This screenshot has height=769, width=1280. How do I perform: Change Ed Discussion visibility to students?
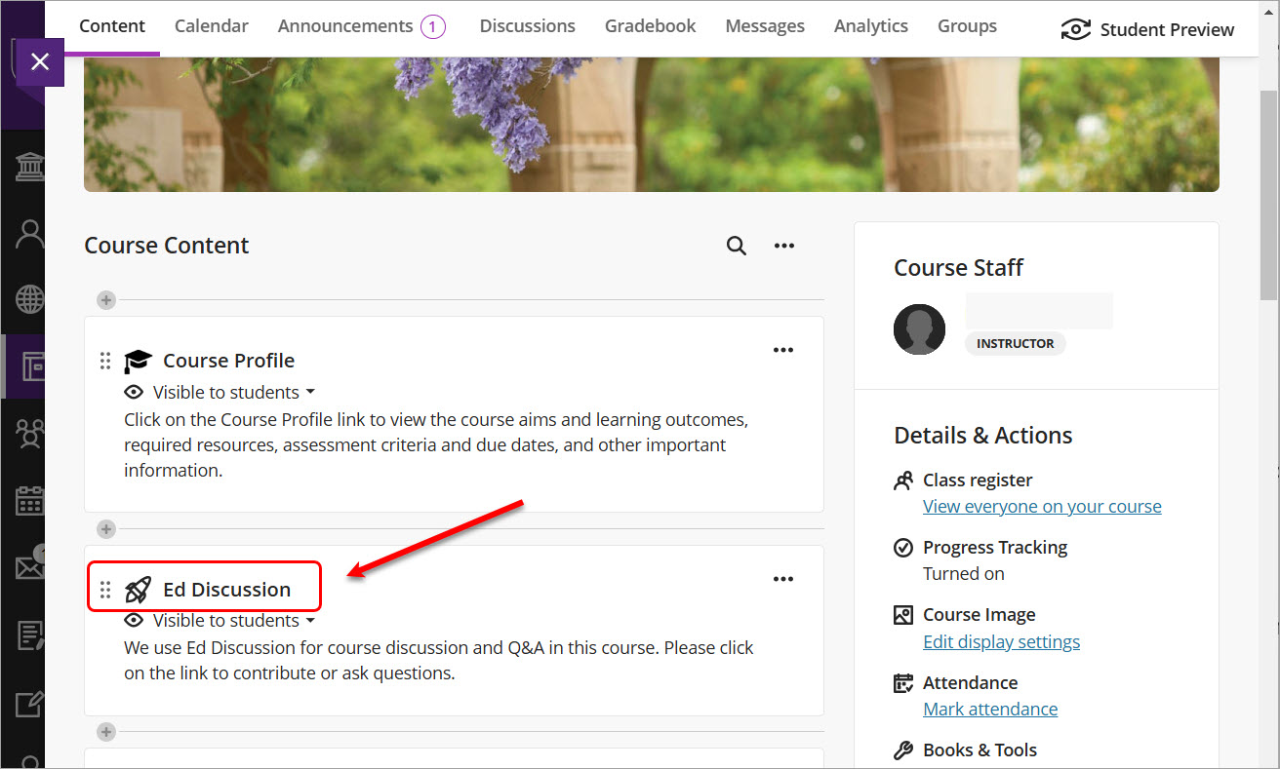tap(220, 620)
